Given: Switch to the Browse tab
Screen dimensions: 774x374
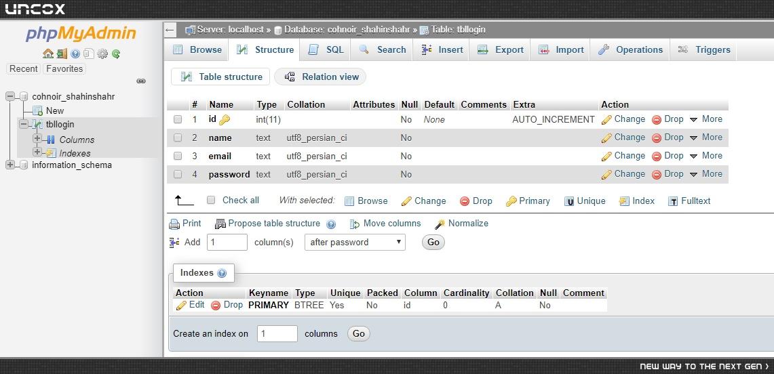Looking at the screenshot, I should click(197, 49).
